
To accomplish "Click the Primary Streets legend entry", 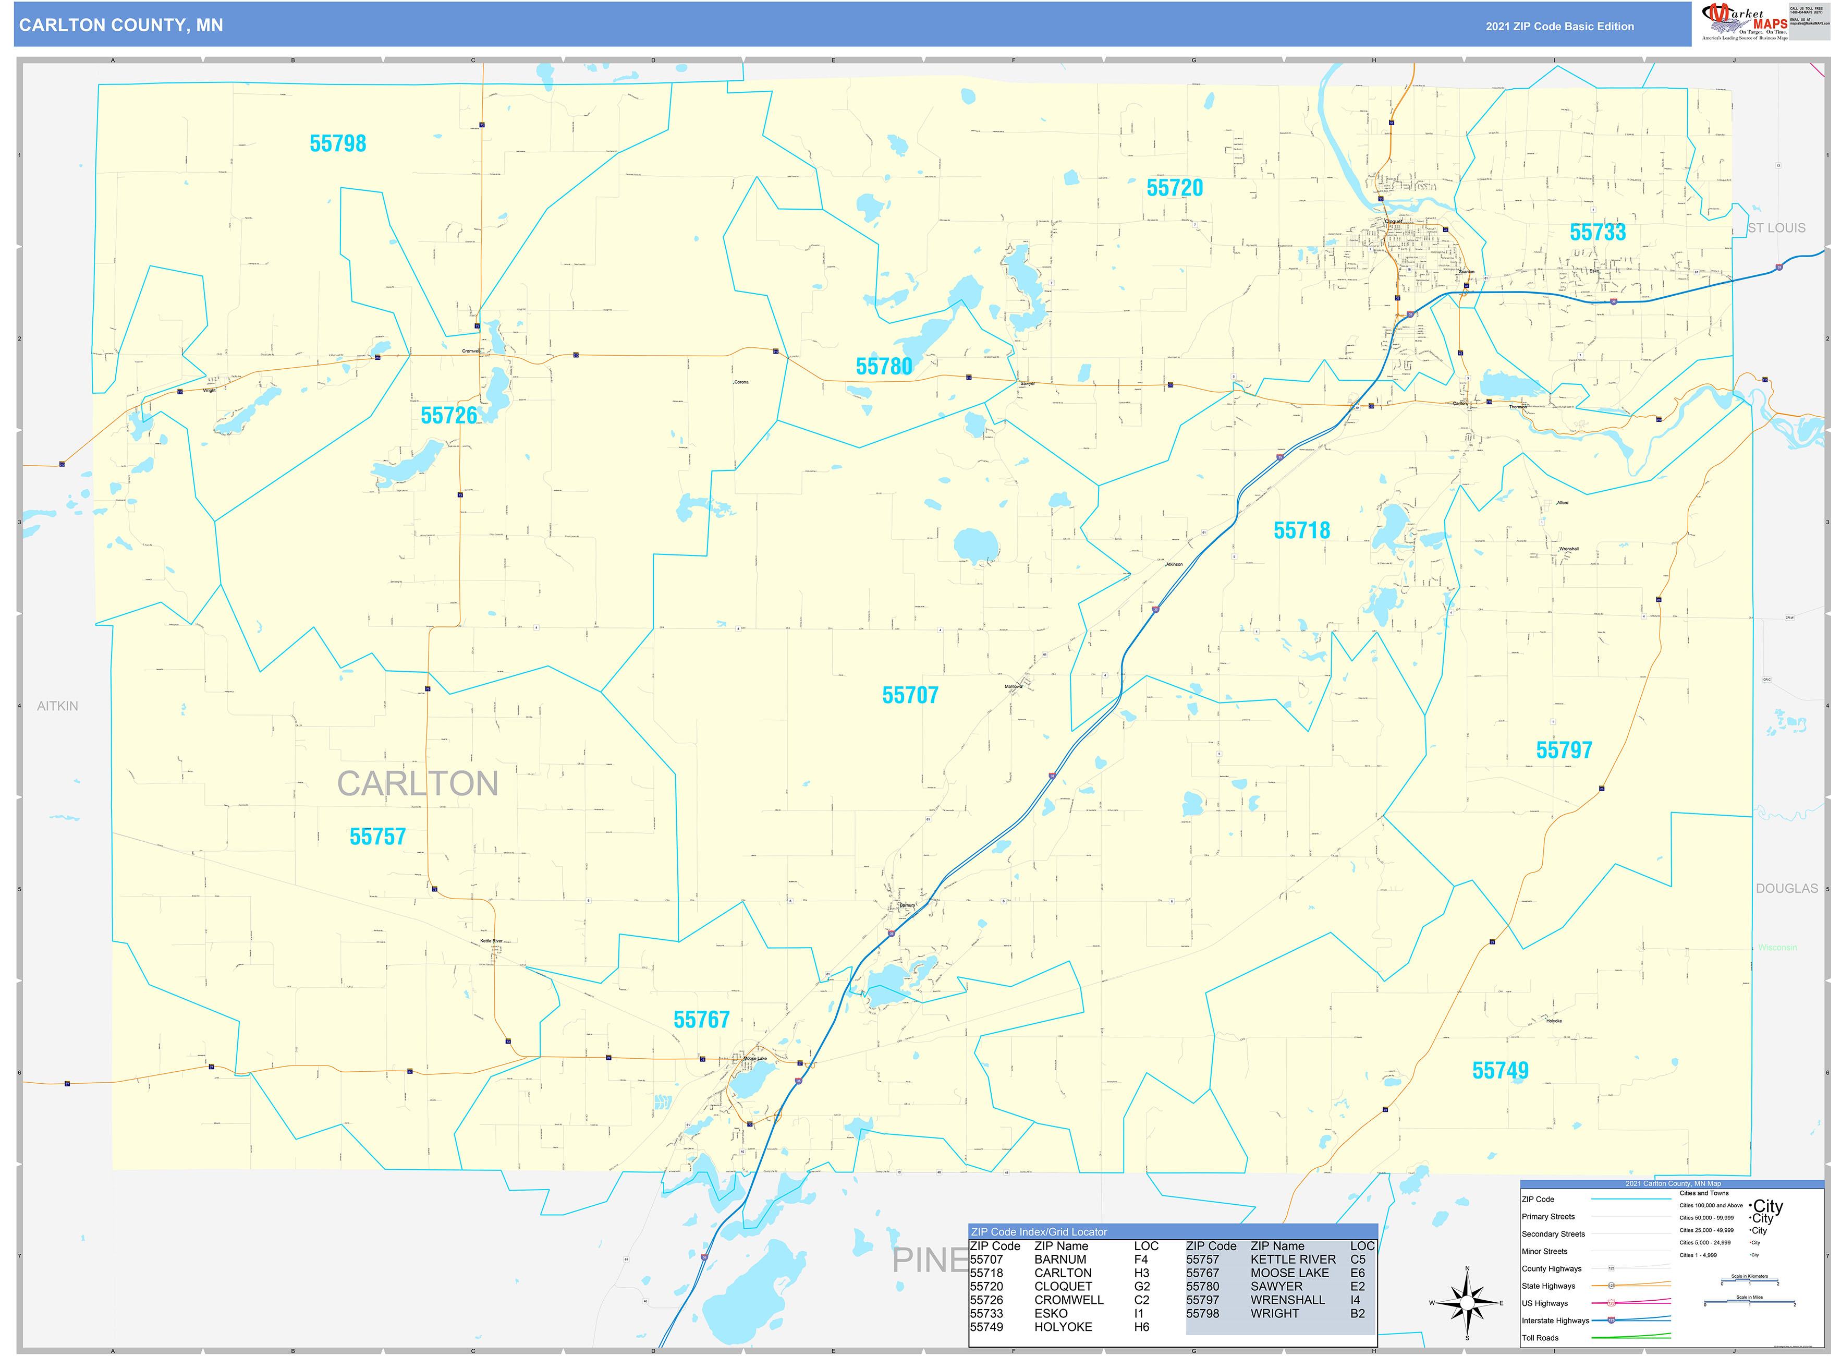I will (1548, 1216).
